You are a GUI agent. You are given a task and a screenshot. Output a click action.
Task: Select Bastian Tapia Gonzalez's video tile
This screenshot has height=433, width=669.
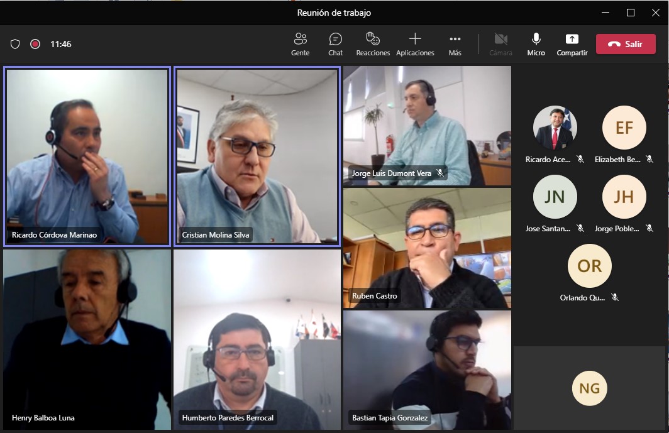pos(427,370)
